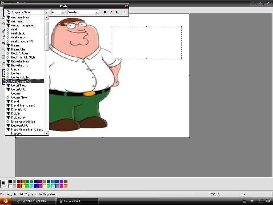
Task: Toggle Italic in the Fonts toolbar
Action: tap(111, 12)
